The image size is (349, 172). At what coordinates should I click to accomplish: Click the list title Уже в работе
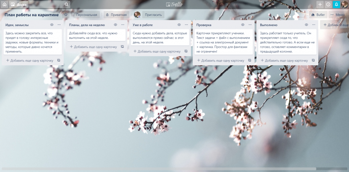pyautogui.click(x=143, y=25)
